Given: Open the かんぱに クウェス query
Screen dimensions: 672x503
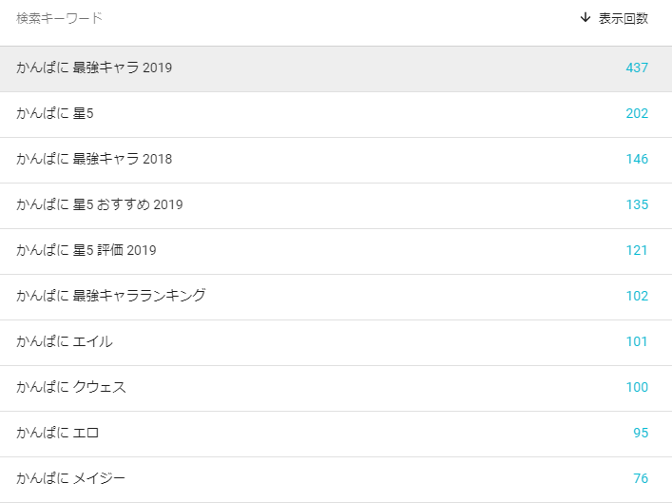Looking at the screenshot, I should [336, 389].
